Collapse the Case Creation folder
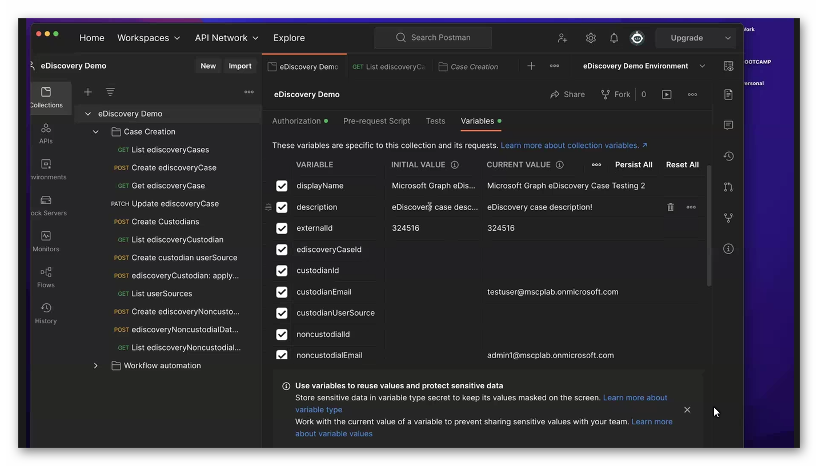 96,131
